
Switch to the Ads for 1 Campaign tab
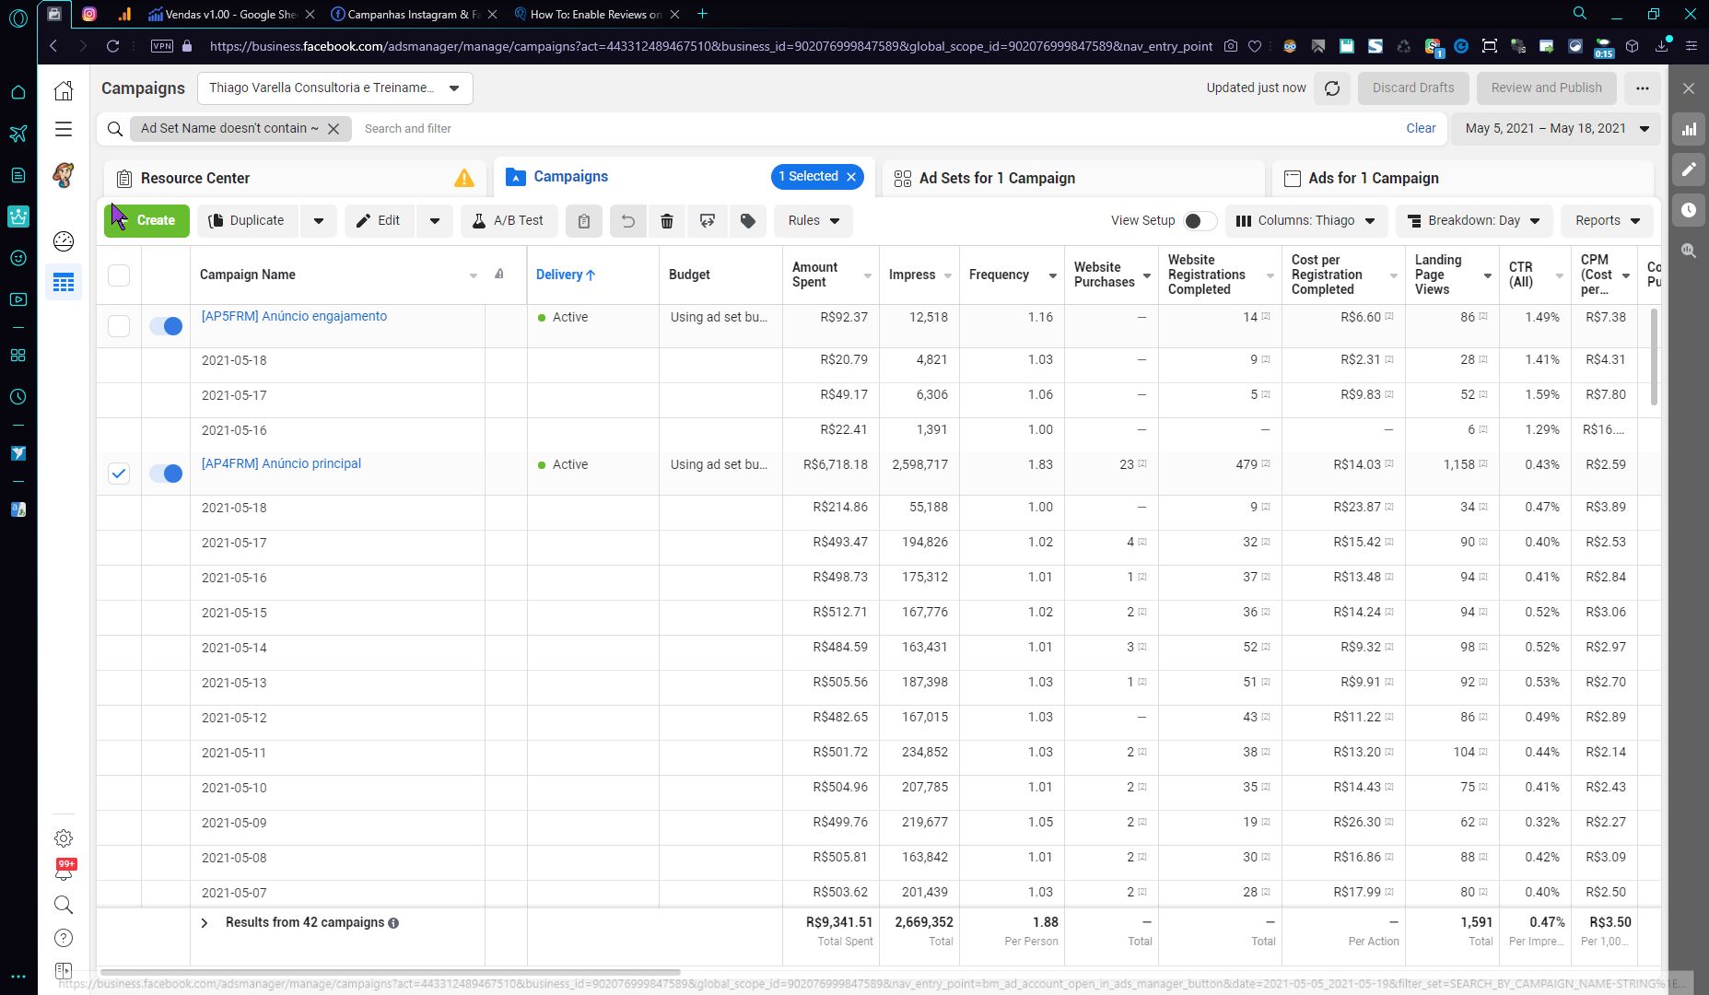(1373, 179)
